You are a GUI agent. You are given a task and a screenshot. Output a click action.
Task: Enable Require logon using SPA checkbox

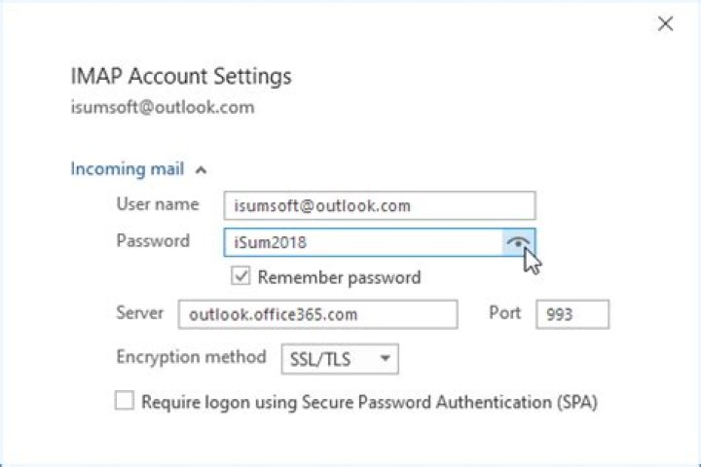point(125,401)
